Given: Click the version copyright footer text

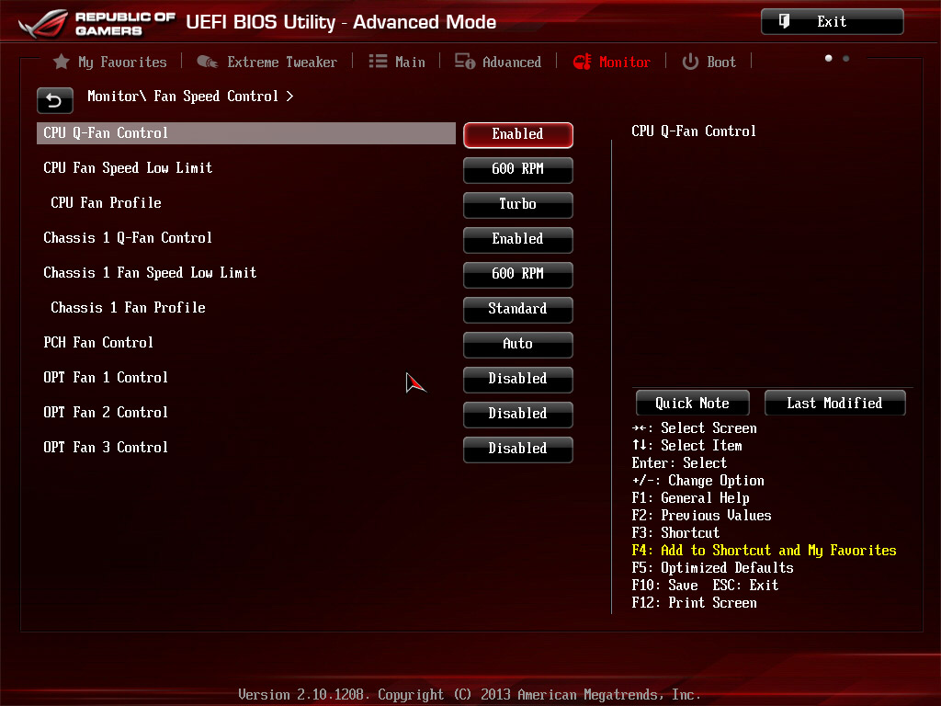Looking at the screenshot, I should pyautogui.click(x=470, y=695).
